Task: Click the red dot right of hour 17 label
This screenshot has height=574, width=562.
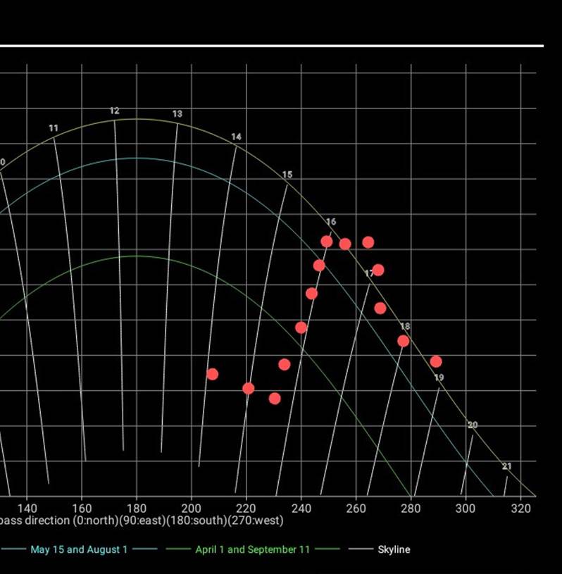Action: (378, 270)
